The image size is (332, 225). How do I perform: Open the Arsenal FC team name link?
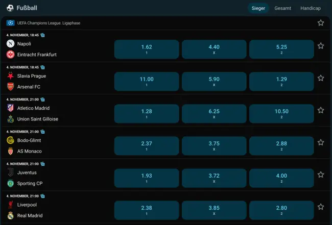pos(29,87)
